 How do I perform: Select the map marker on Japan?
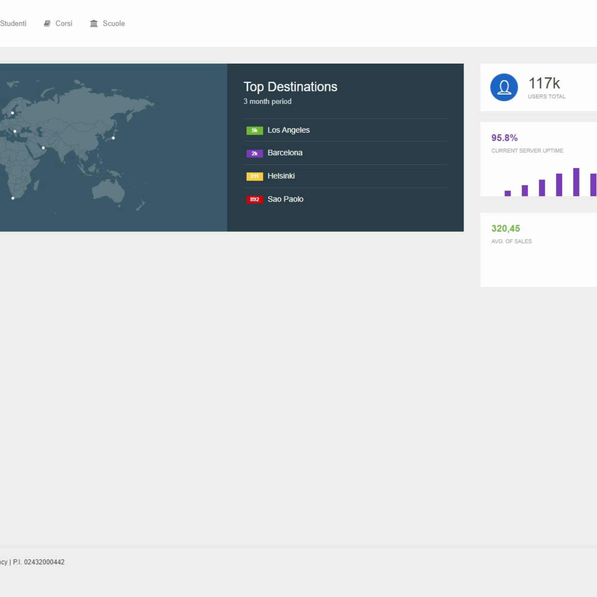pos(113,138)
